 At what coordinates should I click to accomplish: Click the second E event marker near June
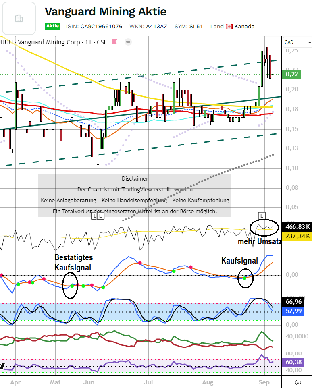(x=101, y=216)
